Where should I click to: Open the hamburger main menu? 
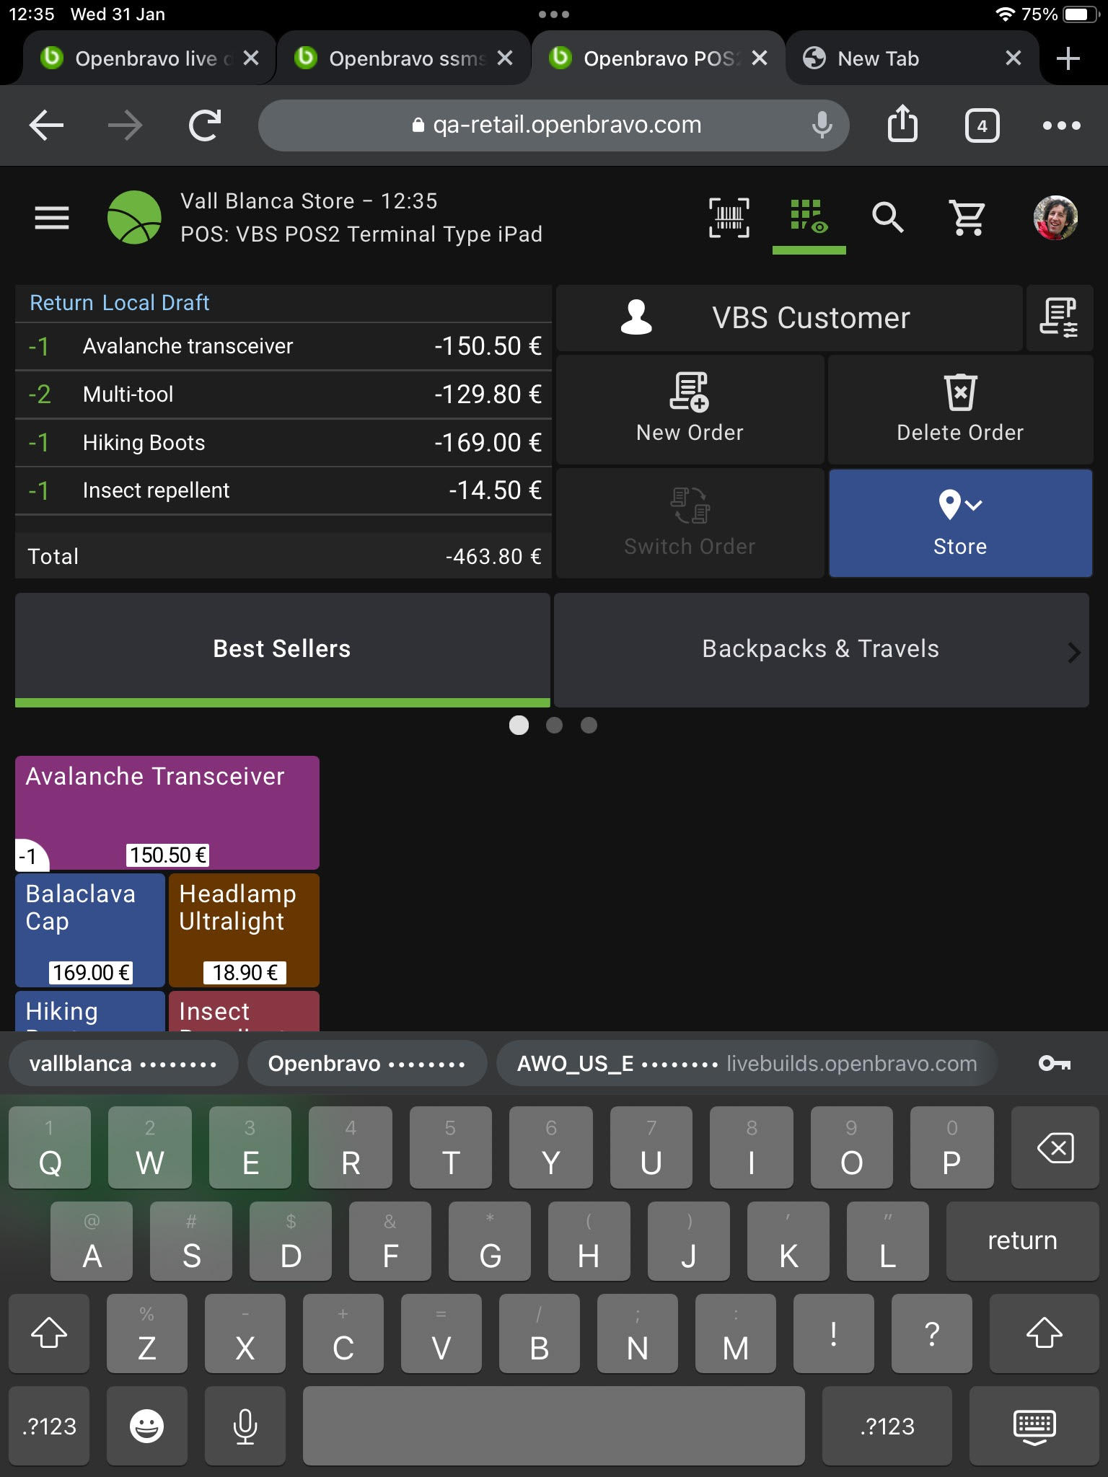[x=52, y=217]
